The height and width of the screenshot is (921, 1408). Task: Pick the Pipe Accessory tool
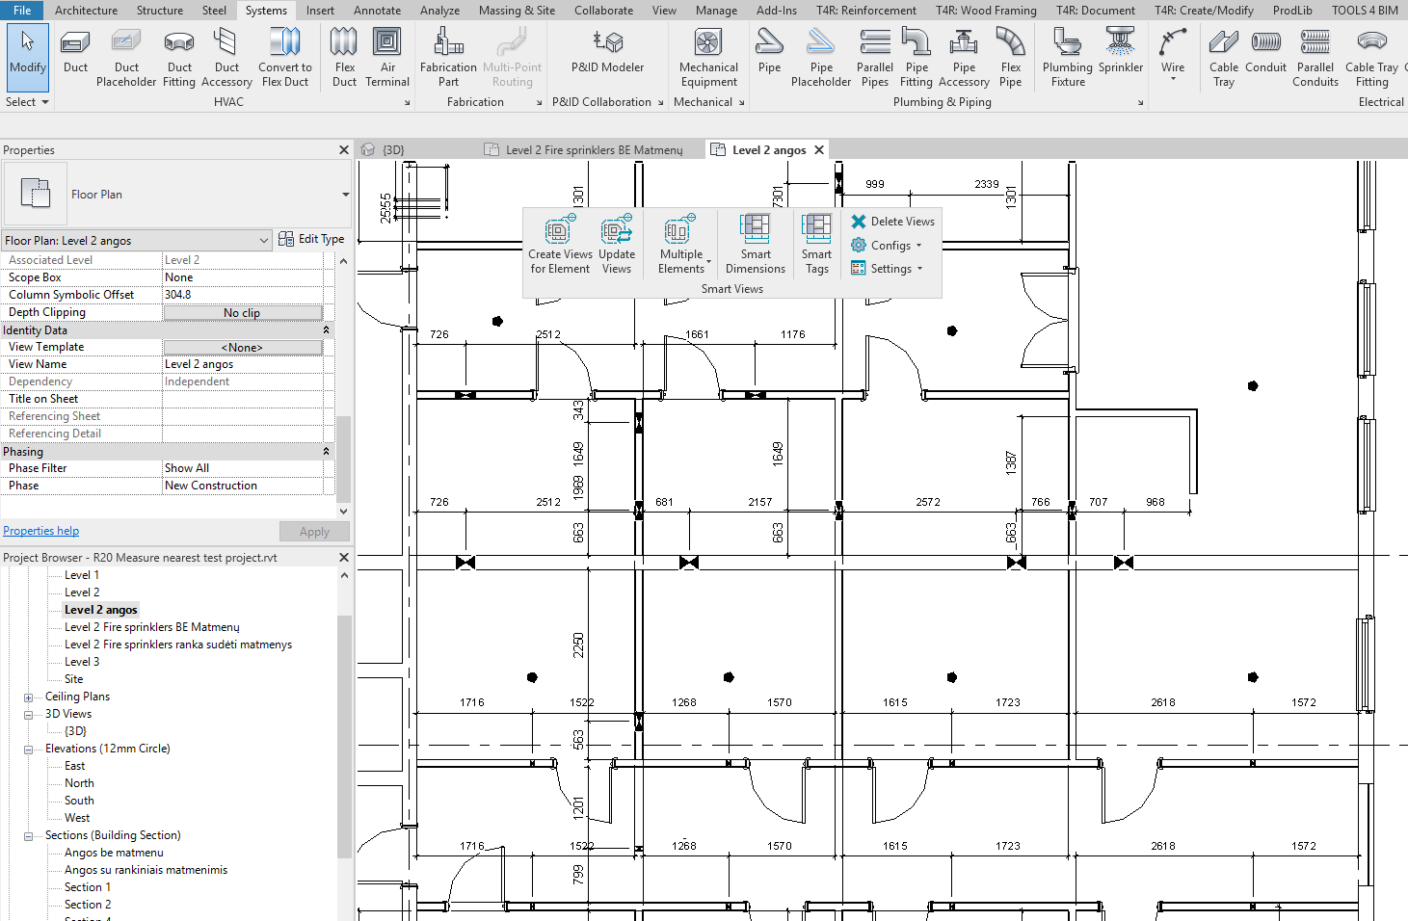964,58
